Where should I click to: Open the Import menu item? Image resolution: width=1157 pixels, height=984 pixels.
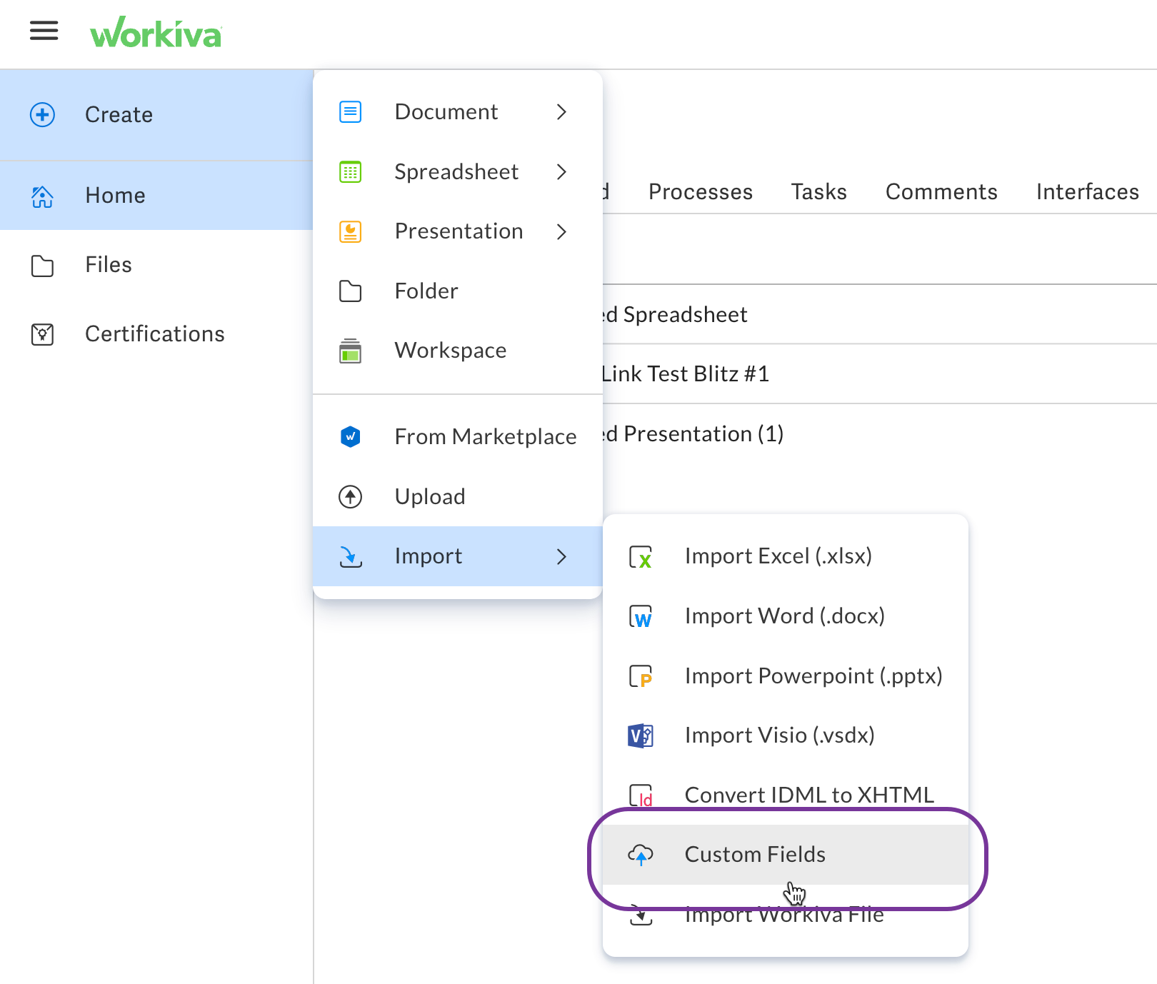tap(458, 556)
